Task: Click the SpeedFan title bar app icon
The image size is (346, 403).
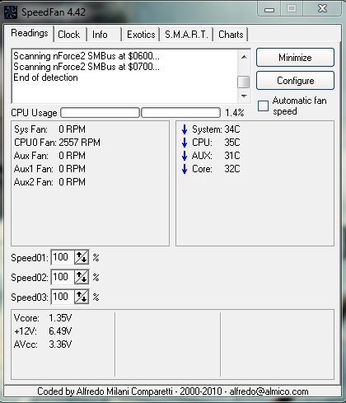Action: [11, 12]
